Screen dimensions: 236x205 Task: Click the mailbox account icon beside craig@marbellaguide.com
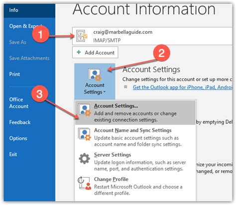pos(82,36)
